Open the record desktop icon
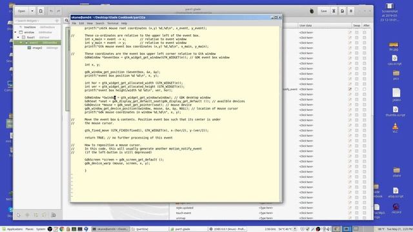Image resolution: width=413 pixels, height=232 pixels. pyautogui.click(x=396, y=209)
